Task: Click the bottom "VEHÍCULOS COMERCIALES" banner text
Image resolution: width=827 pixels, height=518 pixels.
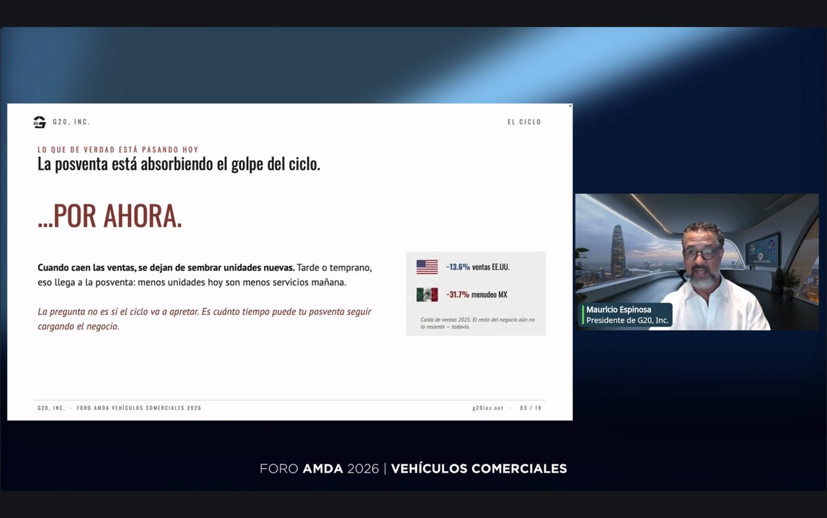Action: point(479,468)
